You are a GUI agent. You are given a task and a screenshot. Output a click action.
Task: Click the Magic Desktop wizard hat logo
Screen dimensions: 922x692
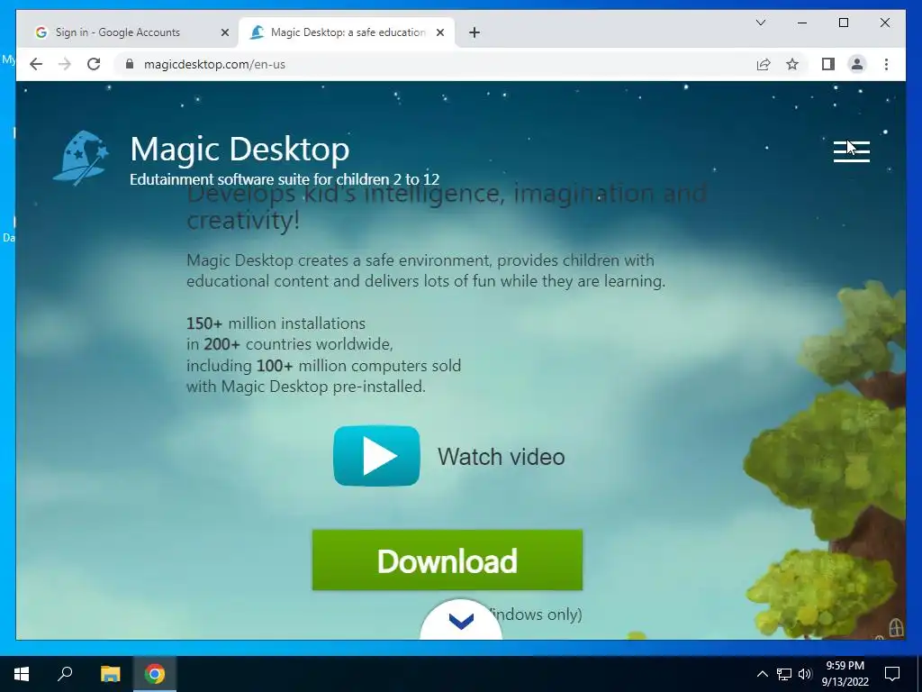tap(81, 158)
